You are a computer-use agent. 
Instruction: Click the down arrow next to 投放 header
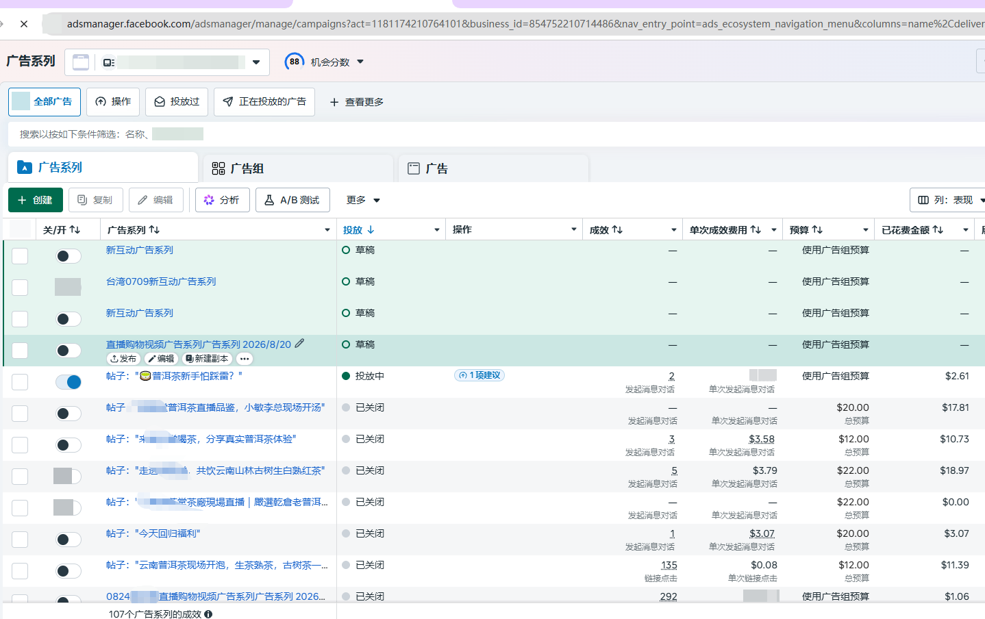coord(371,229)
